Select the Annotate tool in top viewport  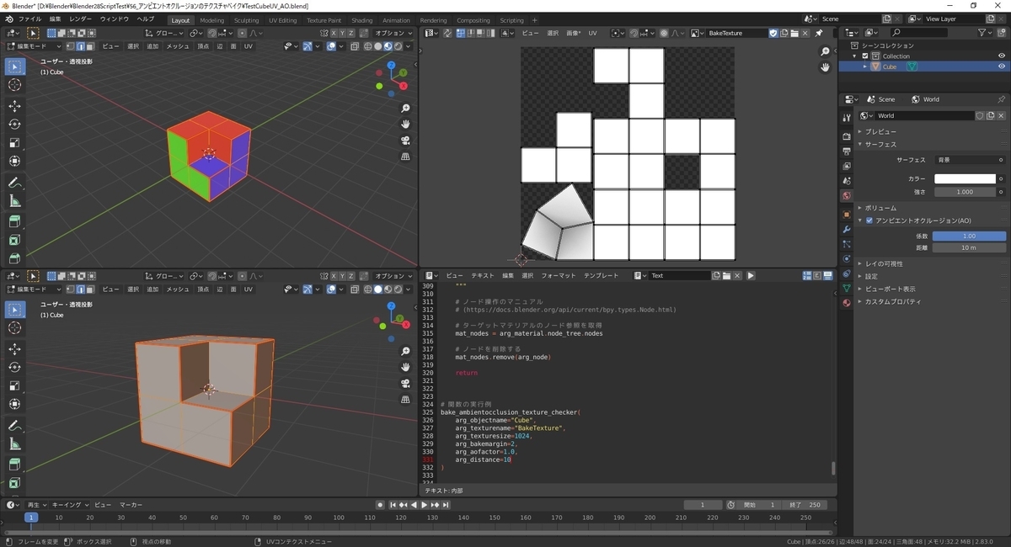pos(15,183)
